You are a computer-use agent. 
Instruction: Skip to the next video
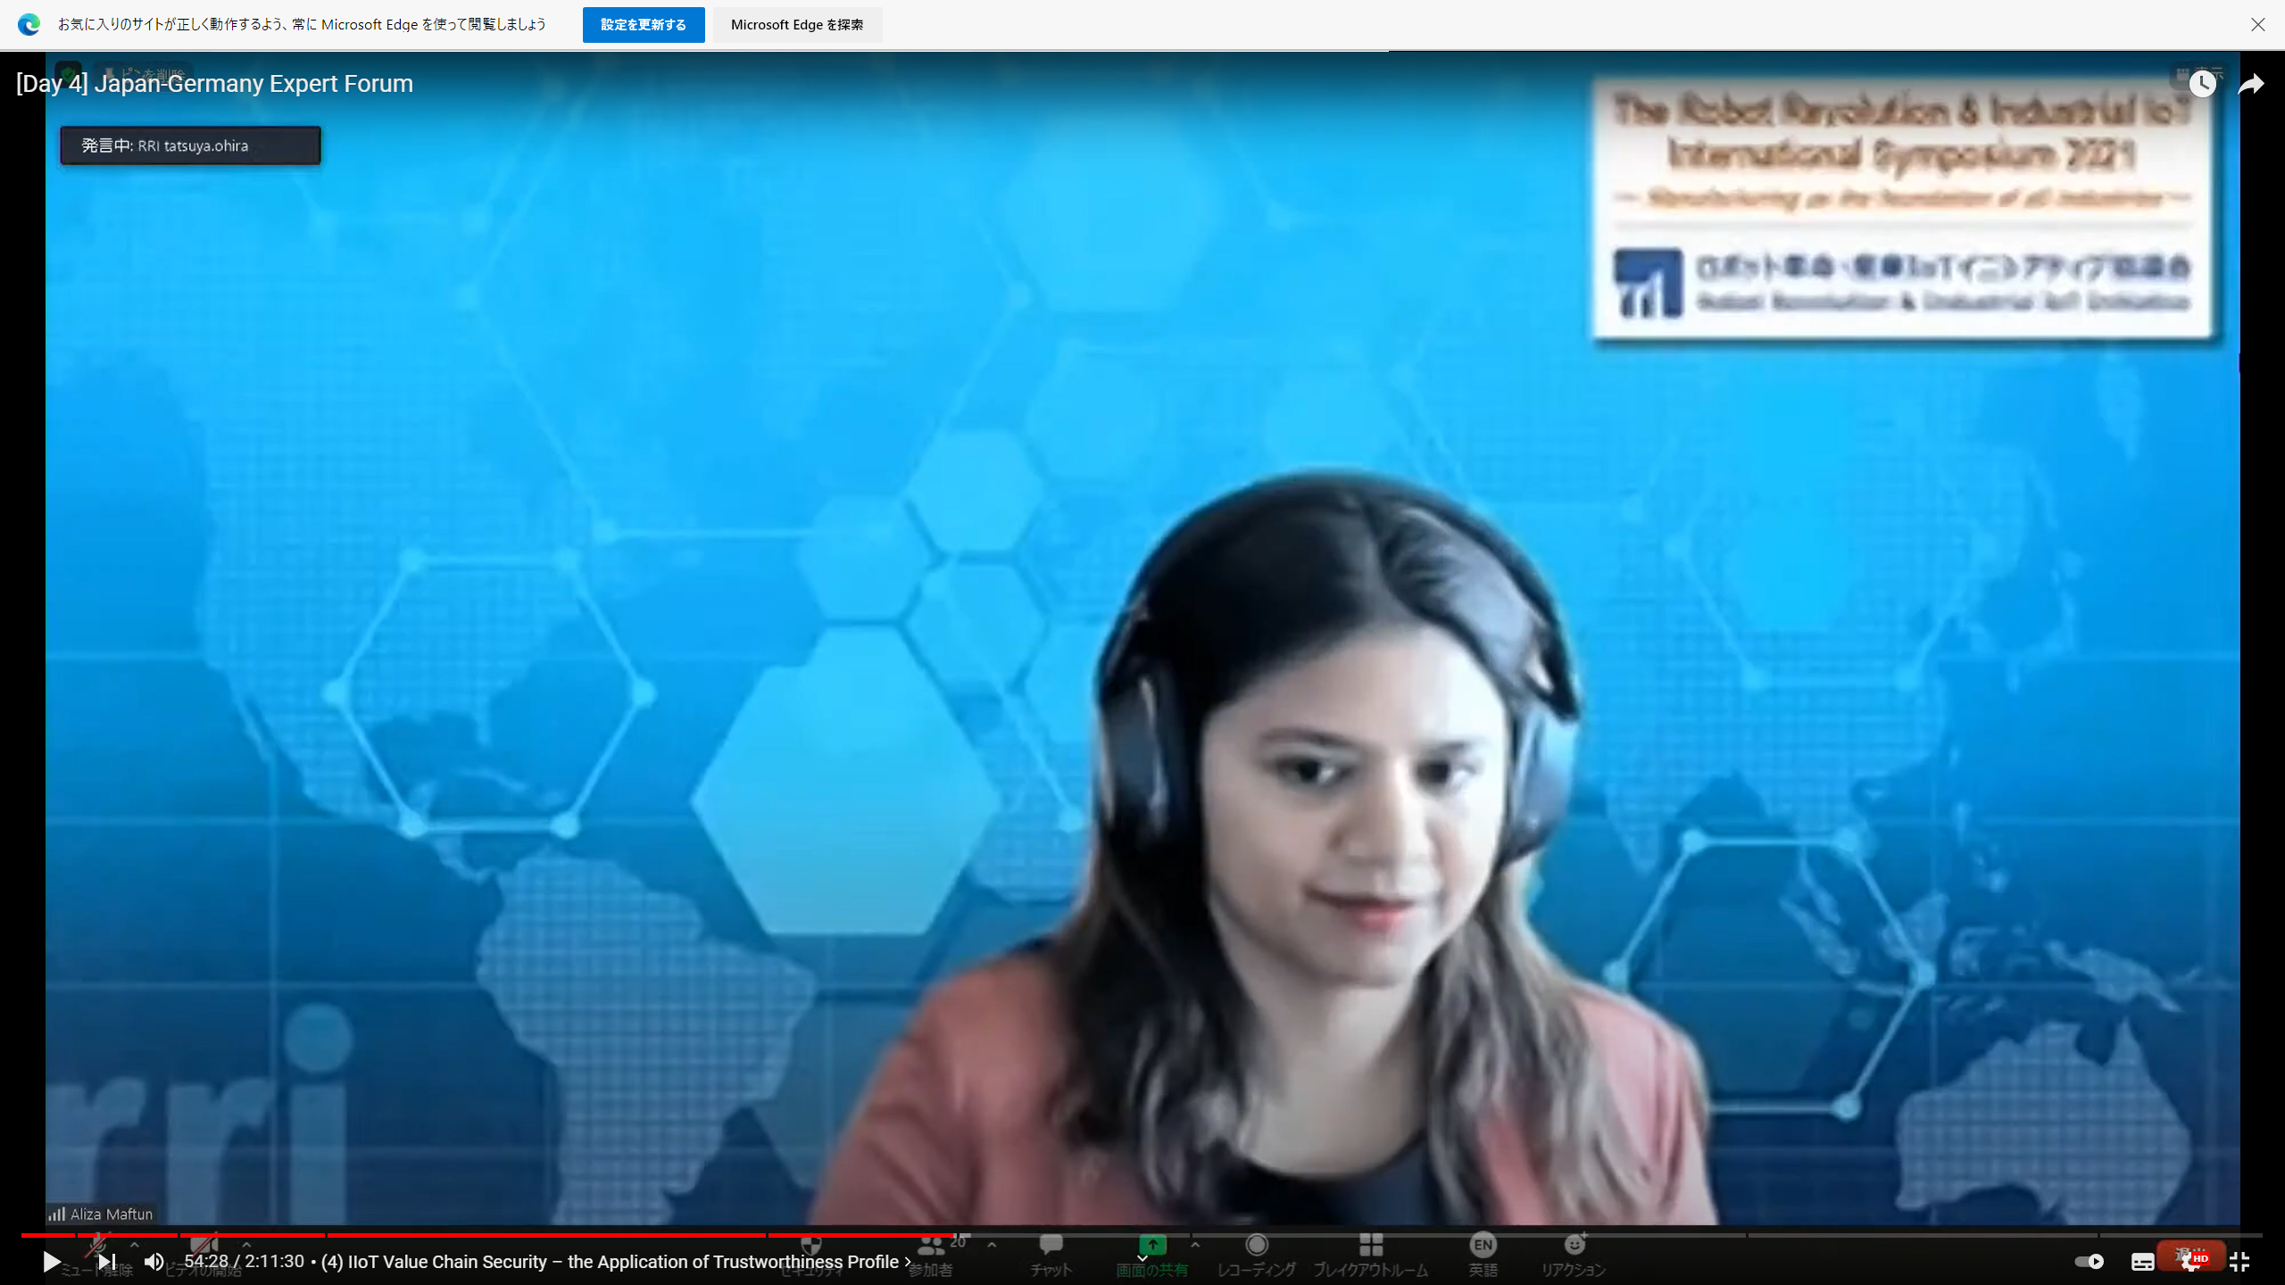(x=106, y=1261)
